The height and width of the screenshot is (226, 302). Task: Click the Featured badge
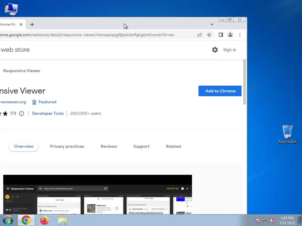(x=44, y=102)
